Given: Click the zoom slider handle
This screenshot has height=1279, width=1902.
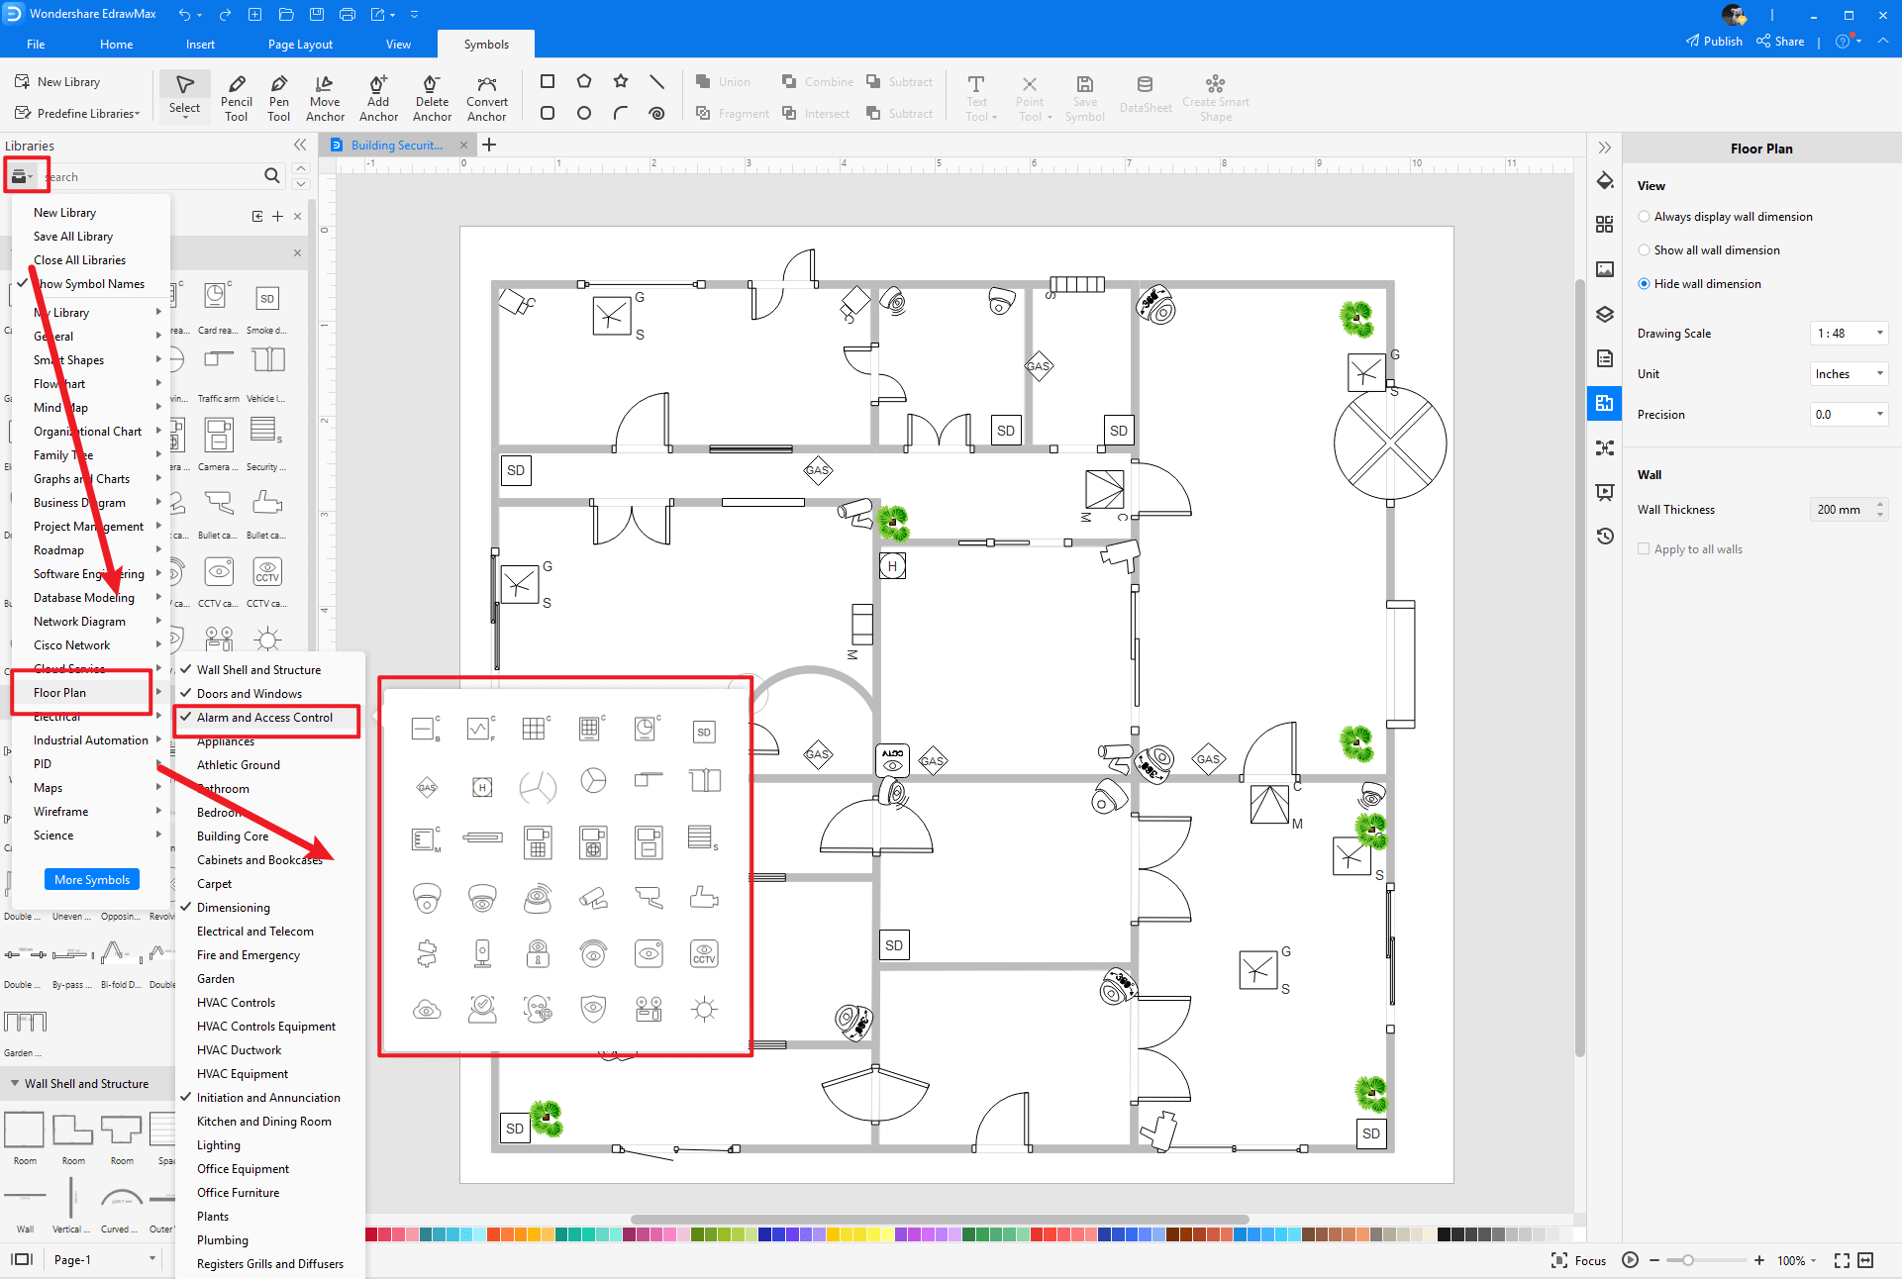Looking at the screenshot, I should [x=1688, y=1260].
